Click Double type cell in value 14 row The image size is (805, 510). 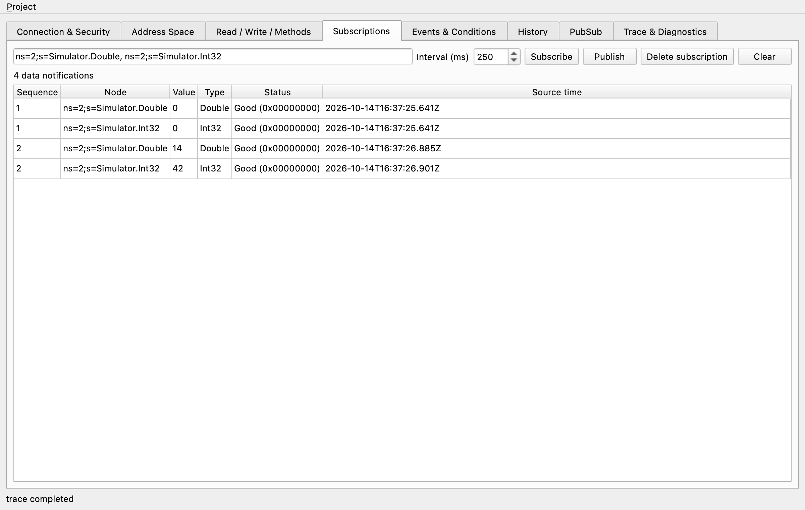215,148
